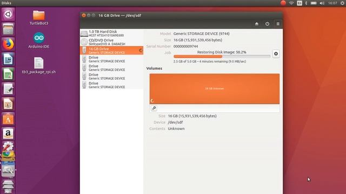346x194 pixels.
Task: Open the clock showing 16:07
Action: pos(332,3)
